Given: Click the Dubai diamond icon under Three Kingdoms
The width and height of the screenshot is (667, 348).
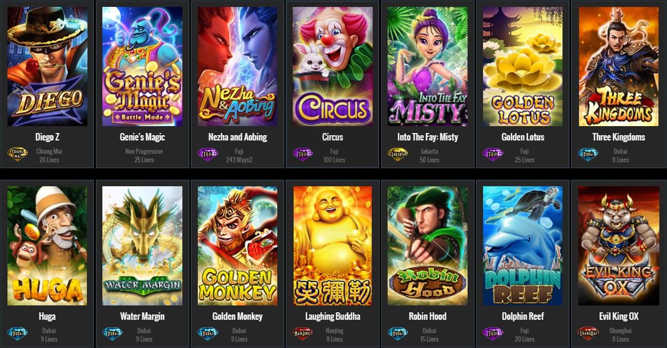Looking at the screenshot, I should pos(589,155).
